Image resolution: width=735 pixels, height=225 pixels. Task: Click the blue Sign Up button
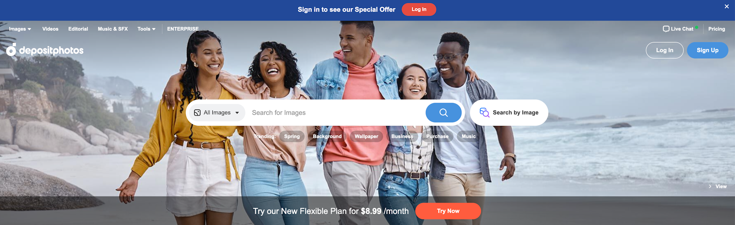[x=707, y=50]
